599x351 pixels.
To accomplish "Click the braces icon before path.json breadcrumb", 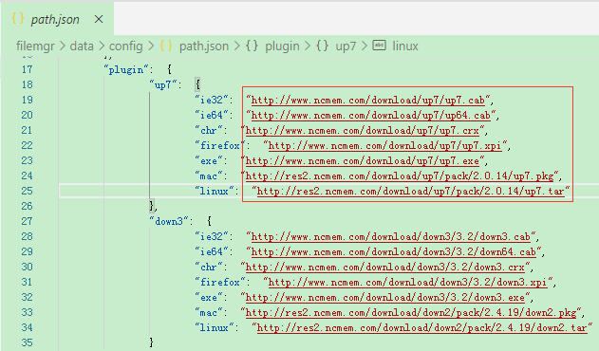I will 166,46.
